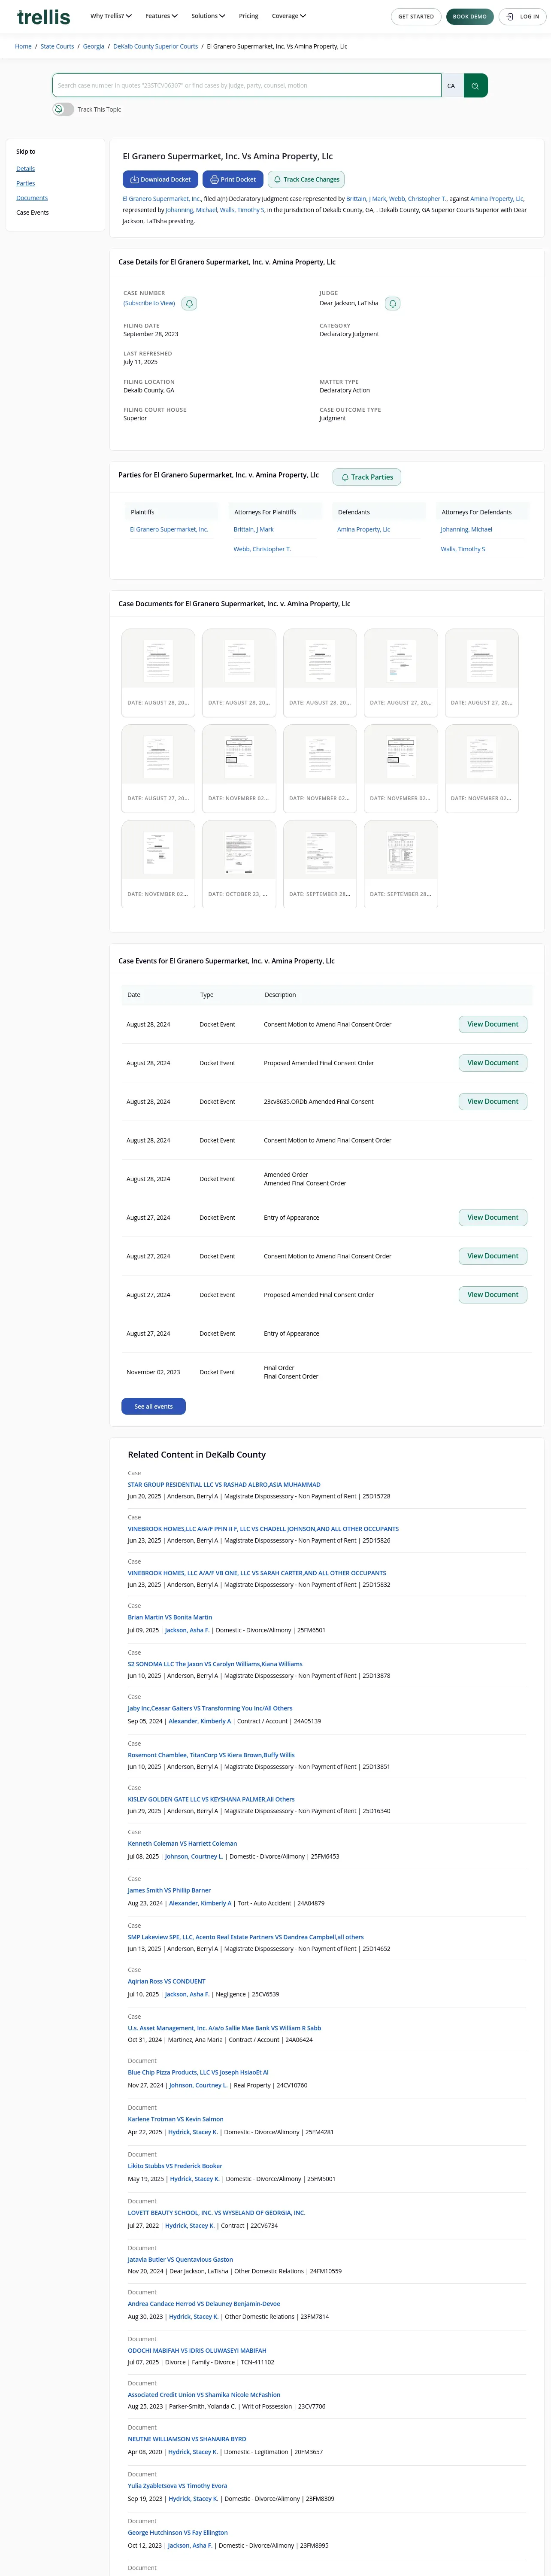551x2576 pixels.
Task: Expand the Coverage dropdown
Action: pos(289,16)
